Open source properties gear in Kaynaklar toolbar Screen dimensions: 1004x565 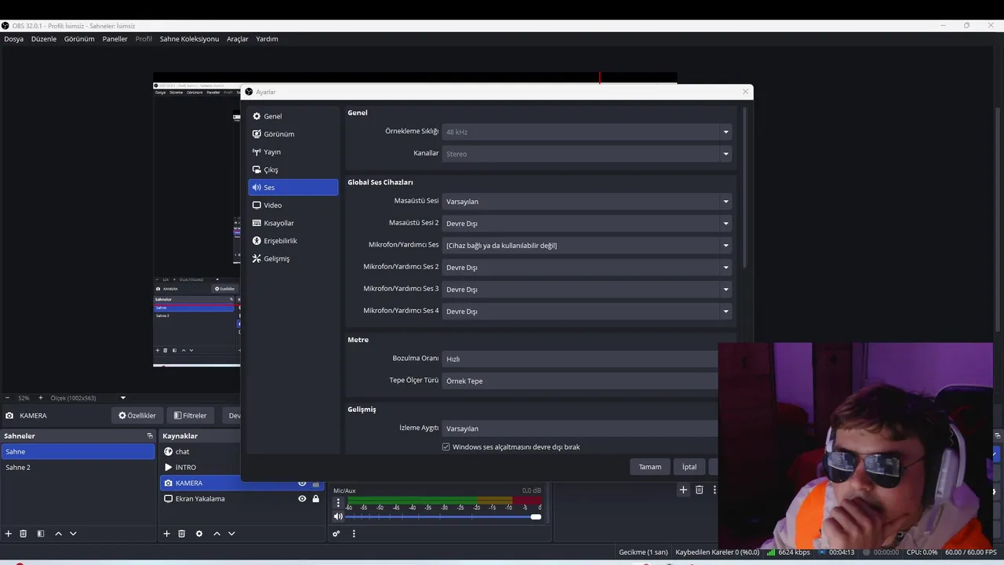point(199,534)
